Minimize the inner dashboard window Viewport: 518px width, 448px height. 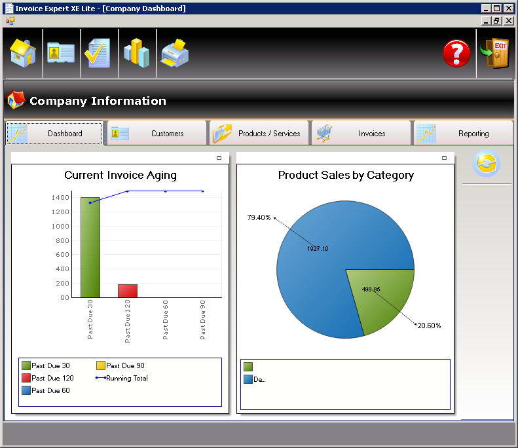(x=486, y=21)
